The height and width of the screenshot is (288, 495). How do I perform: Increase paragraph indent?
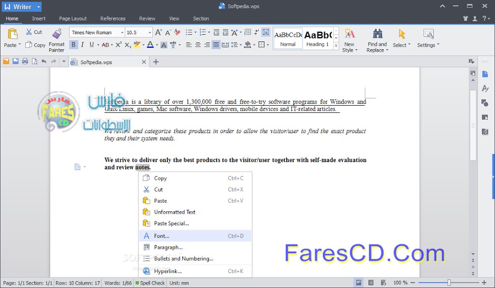(x=225, y=32)
